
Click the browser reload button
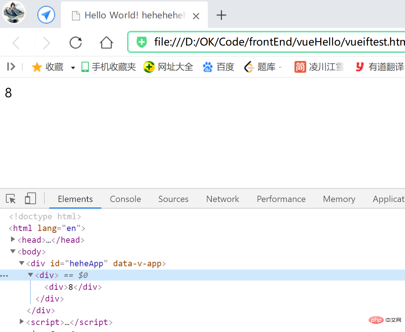[76, 43]
